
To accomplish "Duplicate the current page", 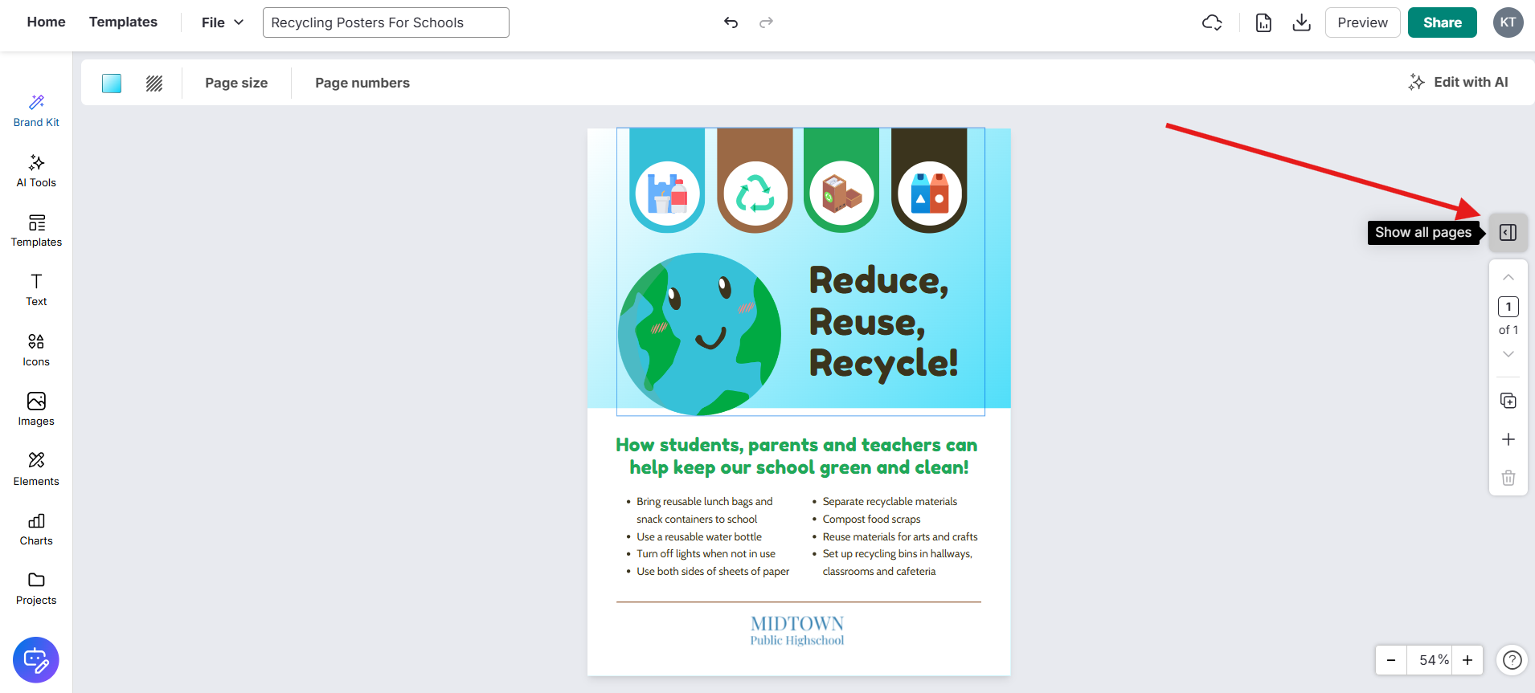I will pyautogui.click(x=1508, y=401).
